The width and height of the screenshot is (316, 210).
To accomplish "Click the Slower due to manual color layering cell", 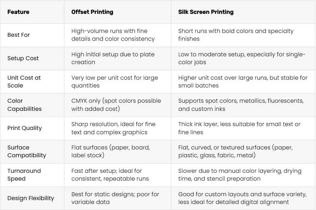I will click(240, 175).
